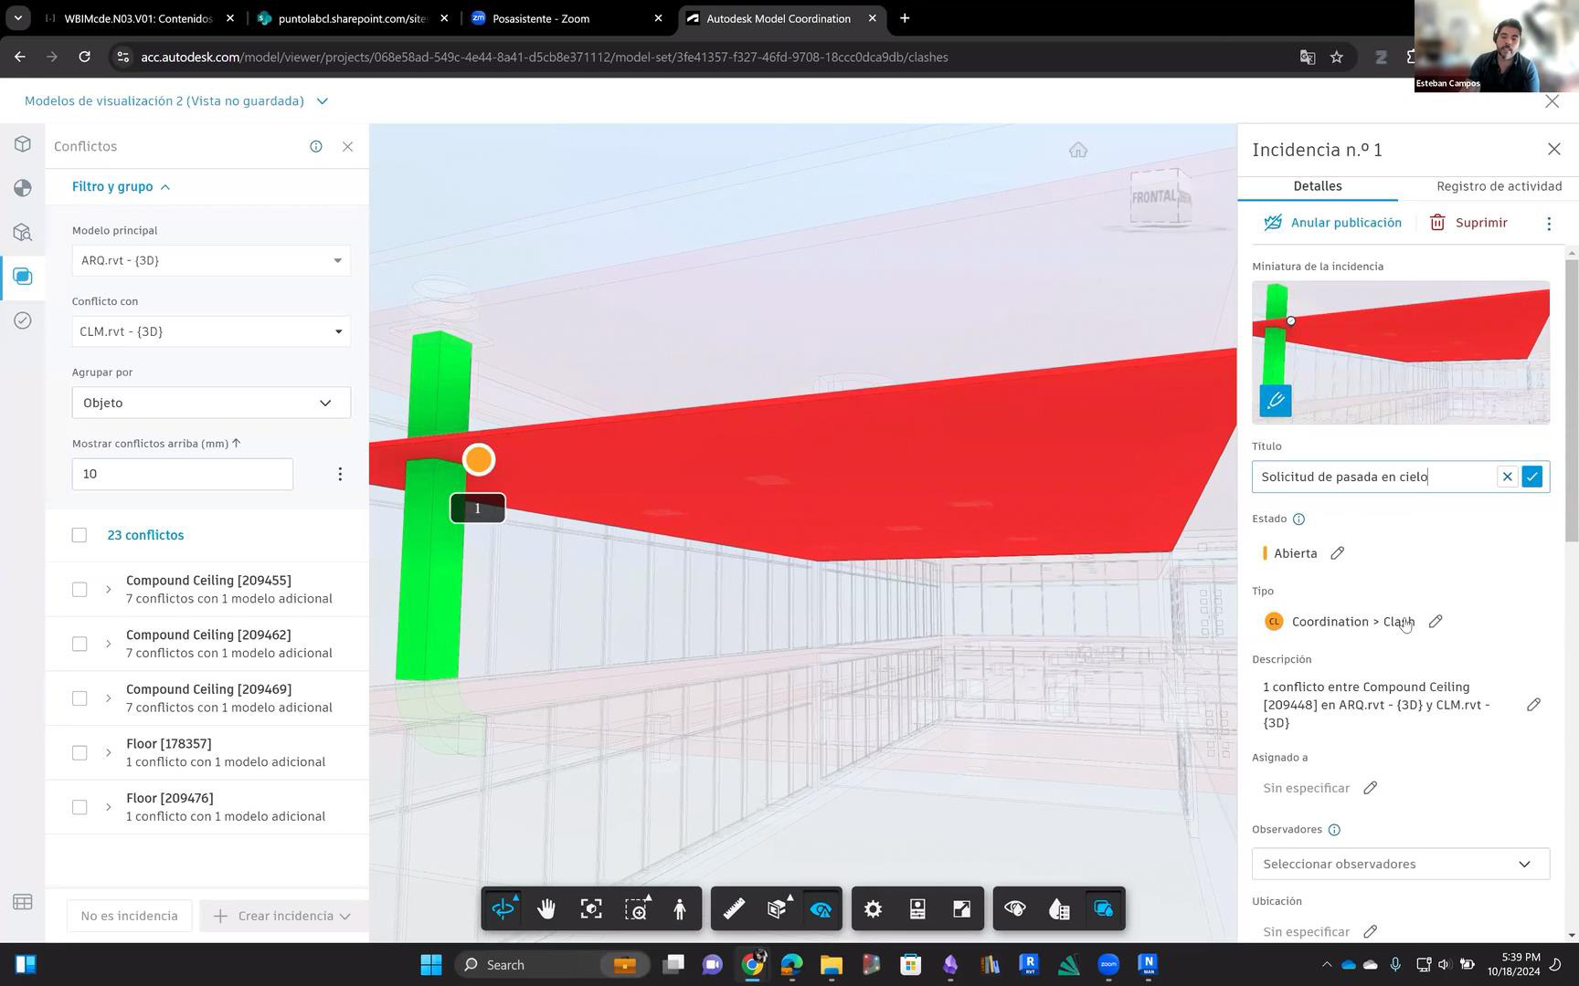Confirm title with the blue checkmark
The image size is (1579, 986).
[x=1532, y=477]
